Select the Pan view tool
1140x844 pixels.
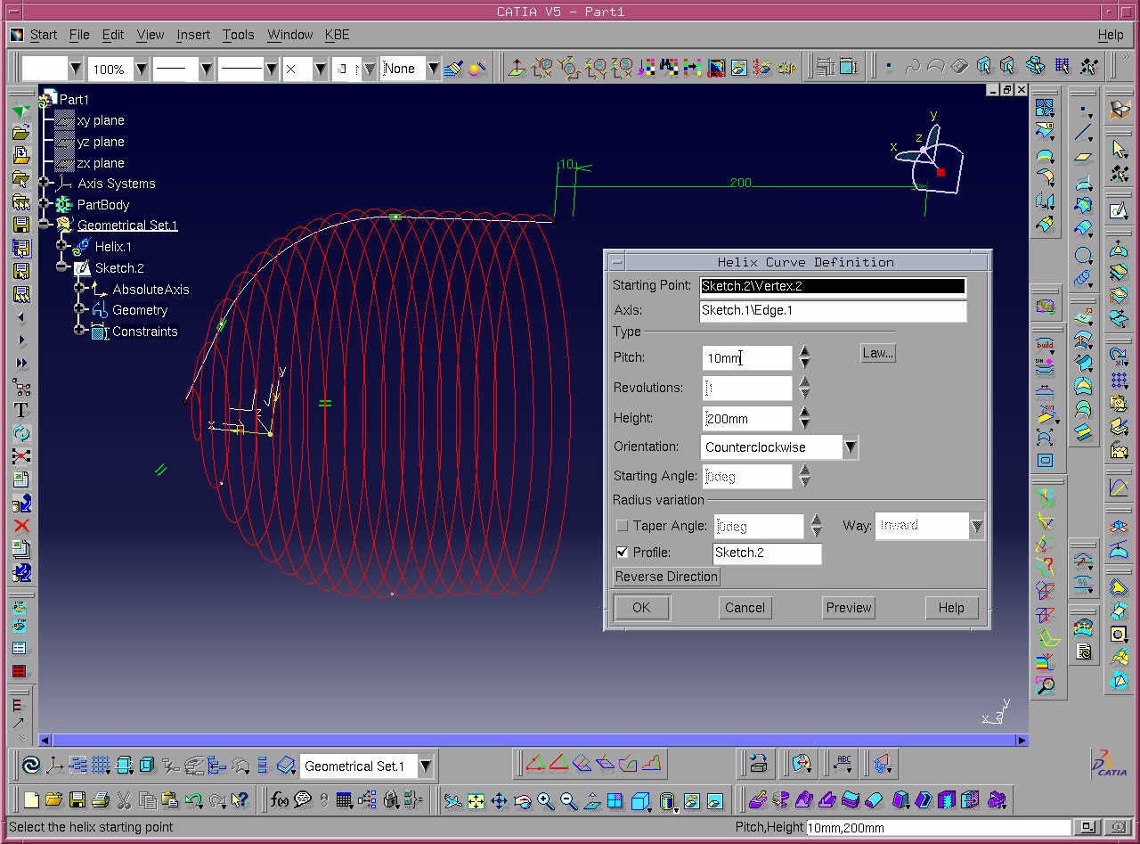tap(499, 800)
